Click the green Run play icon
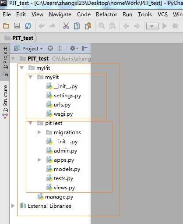 tap(165, 26)
